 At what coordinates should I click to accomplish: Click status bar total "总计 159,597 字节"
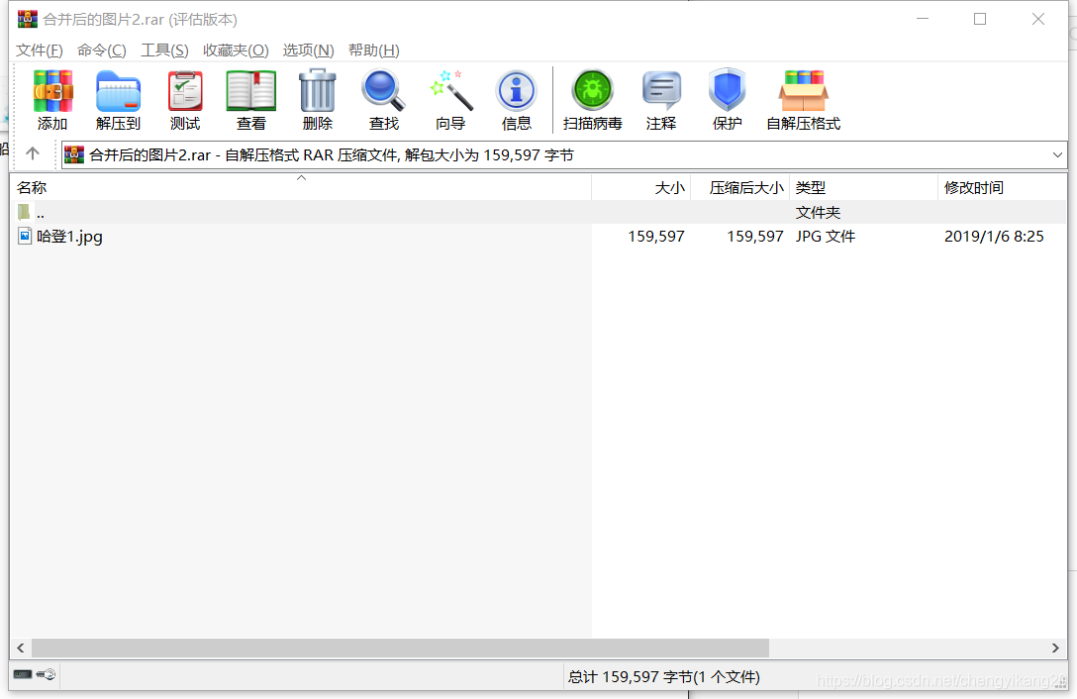630,677
